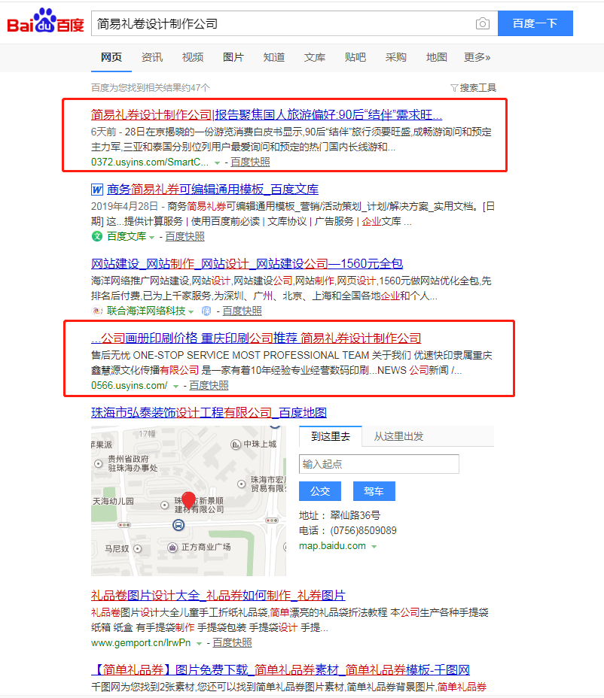Open result 【简单礼品券】图片免费下载
This screenshot has width=604, height=698.
(280, 669)
